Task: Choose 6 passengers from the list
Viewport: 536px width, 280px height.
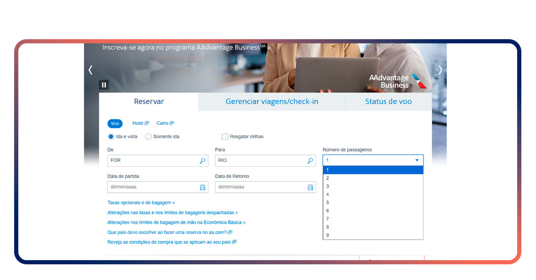Action: [373, 211]
